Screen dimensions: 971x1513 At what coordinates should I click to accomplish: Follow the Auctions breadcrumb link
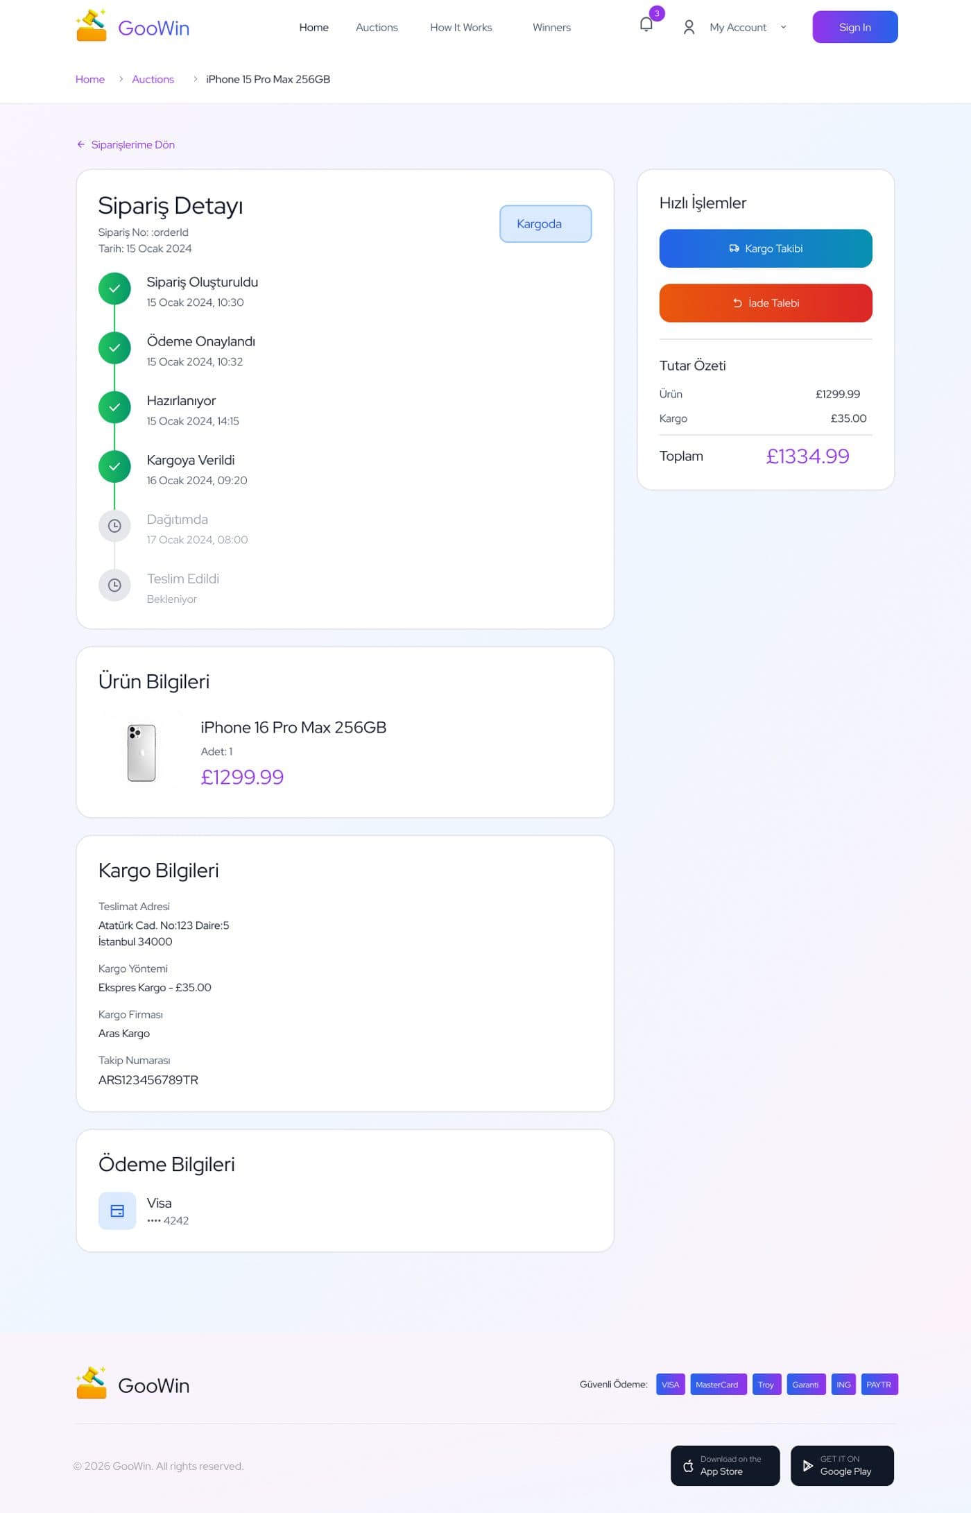click(x=153, y=79)
